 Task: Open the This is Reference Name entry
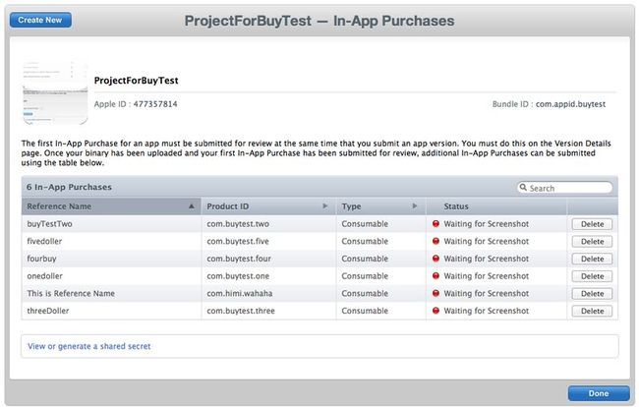point(71,293)
